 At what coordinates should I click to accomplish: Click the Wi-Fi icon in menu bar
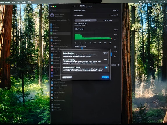pyautogui.click(x=161, y=1)
